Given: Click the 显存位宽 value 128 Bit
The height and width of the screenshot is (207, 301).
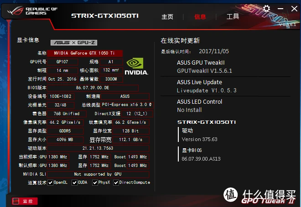Looking at the screenshot, I should 131,131.
